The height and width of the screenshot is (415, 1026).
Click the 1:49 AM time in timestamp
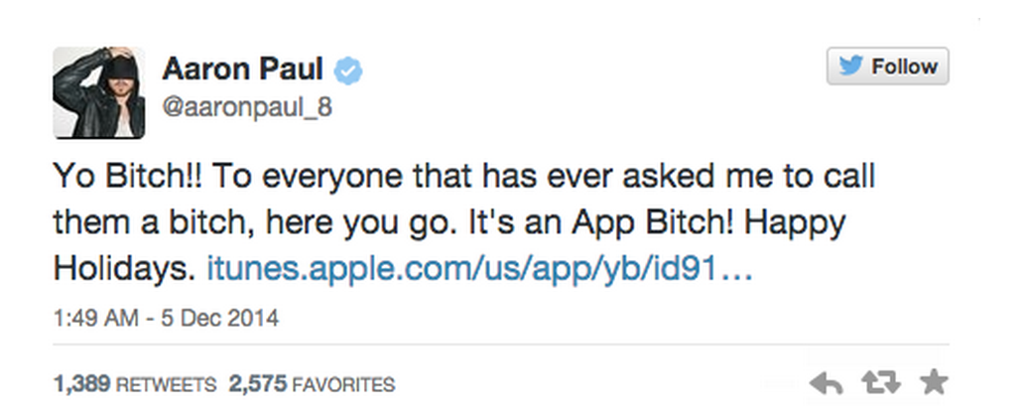(x=95, y=318)
